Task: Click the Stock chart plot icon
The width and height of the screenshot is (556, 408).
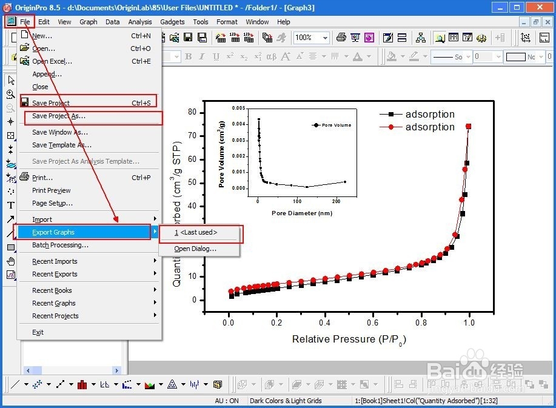Action: pos(194,384)
